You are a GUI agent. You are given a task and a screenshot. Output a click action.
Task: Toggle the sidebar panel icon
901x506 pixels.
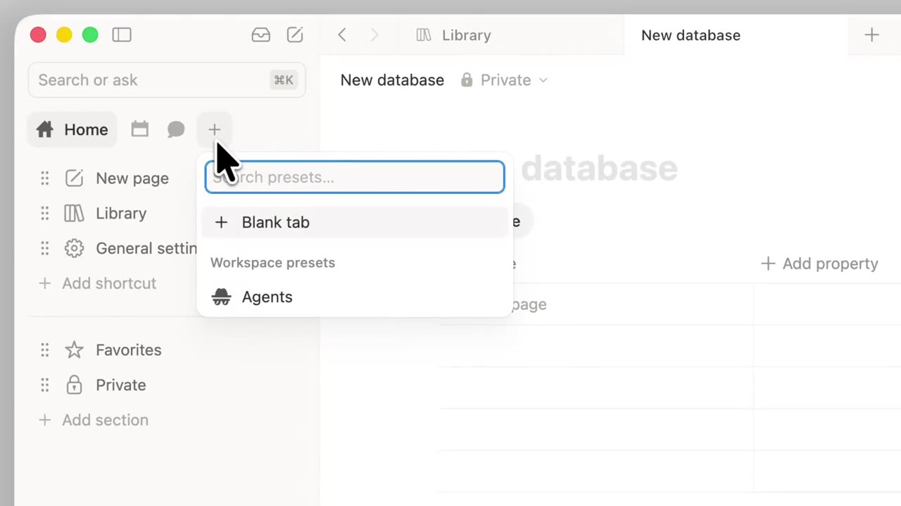pos(122,34)
